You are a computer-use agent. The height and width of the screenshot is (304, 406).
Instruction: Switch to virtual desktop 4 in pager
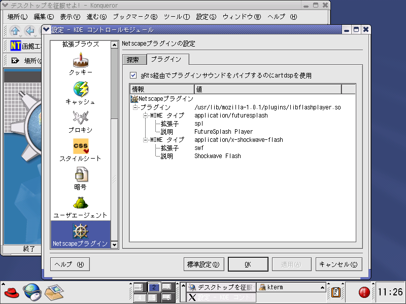[x=140, y=297]
